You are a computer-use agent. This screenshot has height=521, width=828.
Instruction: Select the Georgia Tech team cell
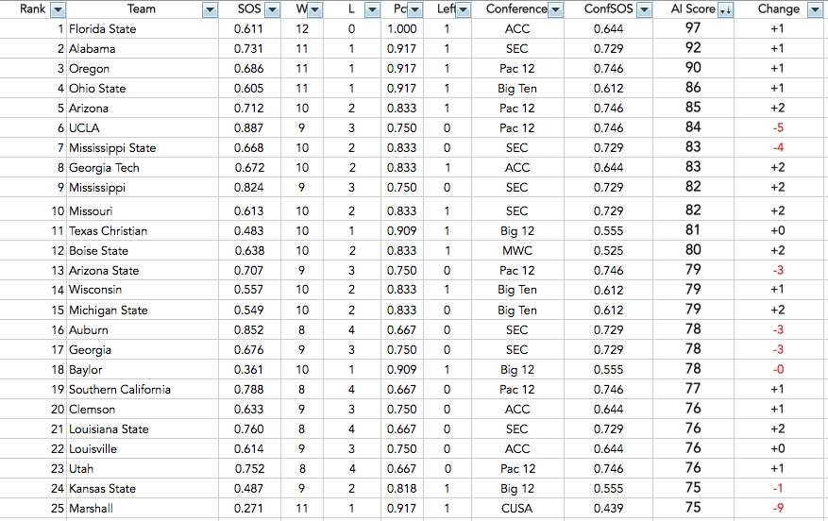click(x=143, y=167)
